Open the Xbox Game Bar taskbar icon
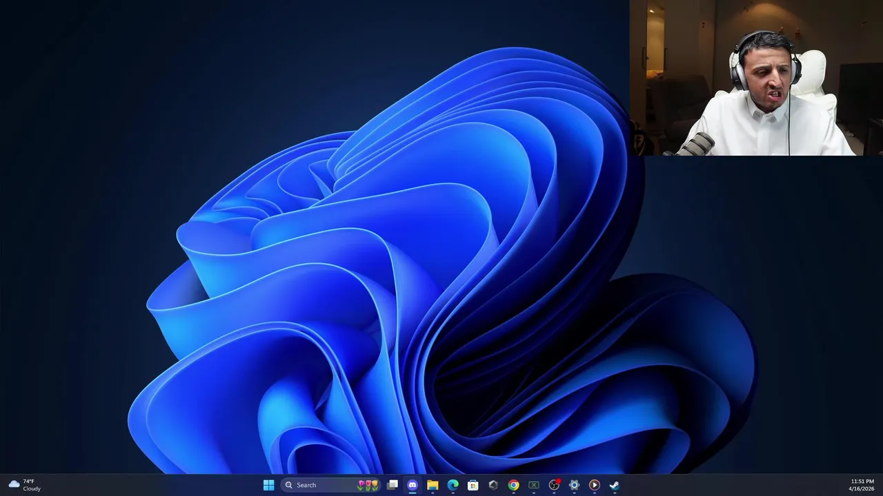Image resolution: width=883 pixels, height=496 pixels. click(x=533, y=485)
